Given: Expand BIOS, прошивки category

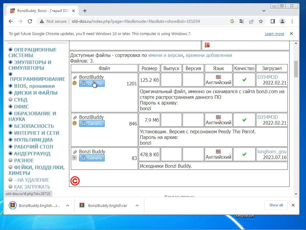Looking at the screenshot, I should [x=10, y=86].
